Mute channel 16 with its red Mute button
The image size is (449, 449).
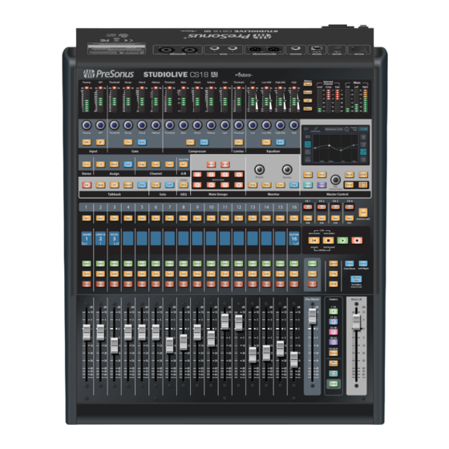coord(293,284)
